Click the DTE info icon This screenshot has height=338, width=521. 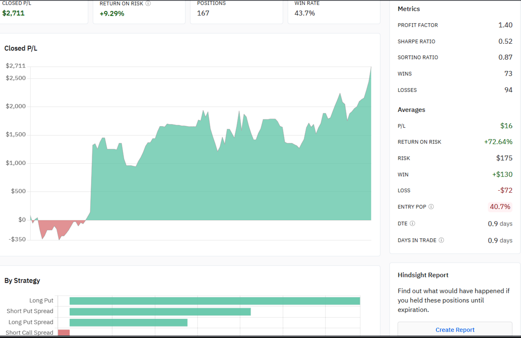point(413,223)
